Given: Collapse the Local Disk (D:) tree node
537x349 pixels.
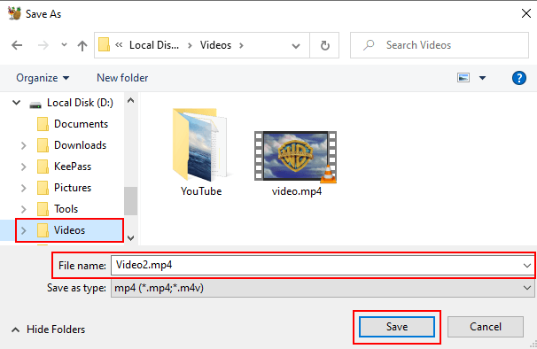Looking at the screenshot, I should pyautogui.click(x=16, y=103).
